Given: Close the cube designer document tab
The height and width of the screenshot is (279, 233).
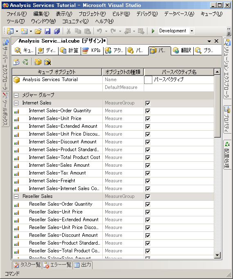Looking at the screenshot, I should 217,41.
